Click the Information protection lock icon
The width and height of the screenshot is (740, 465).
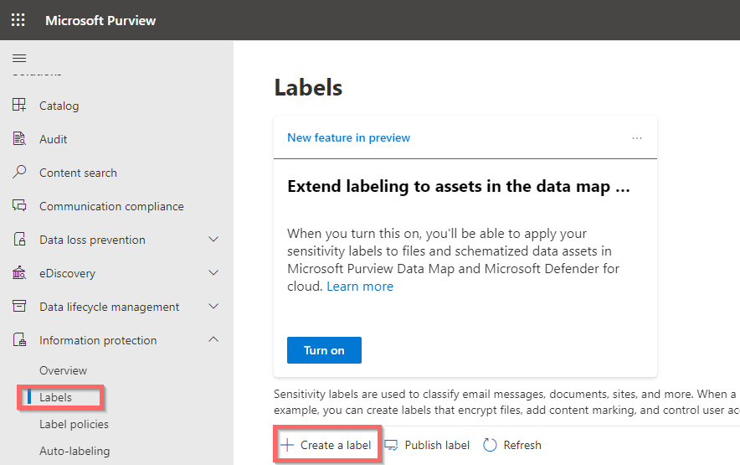[x=19, y=340]
